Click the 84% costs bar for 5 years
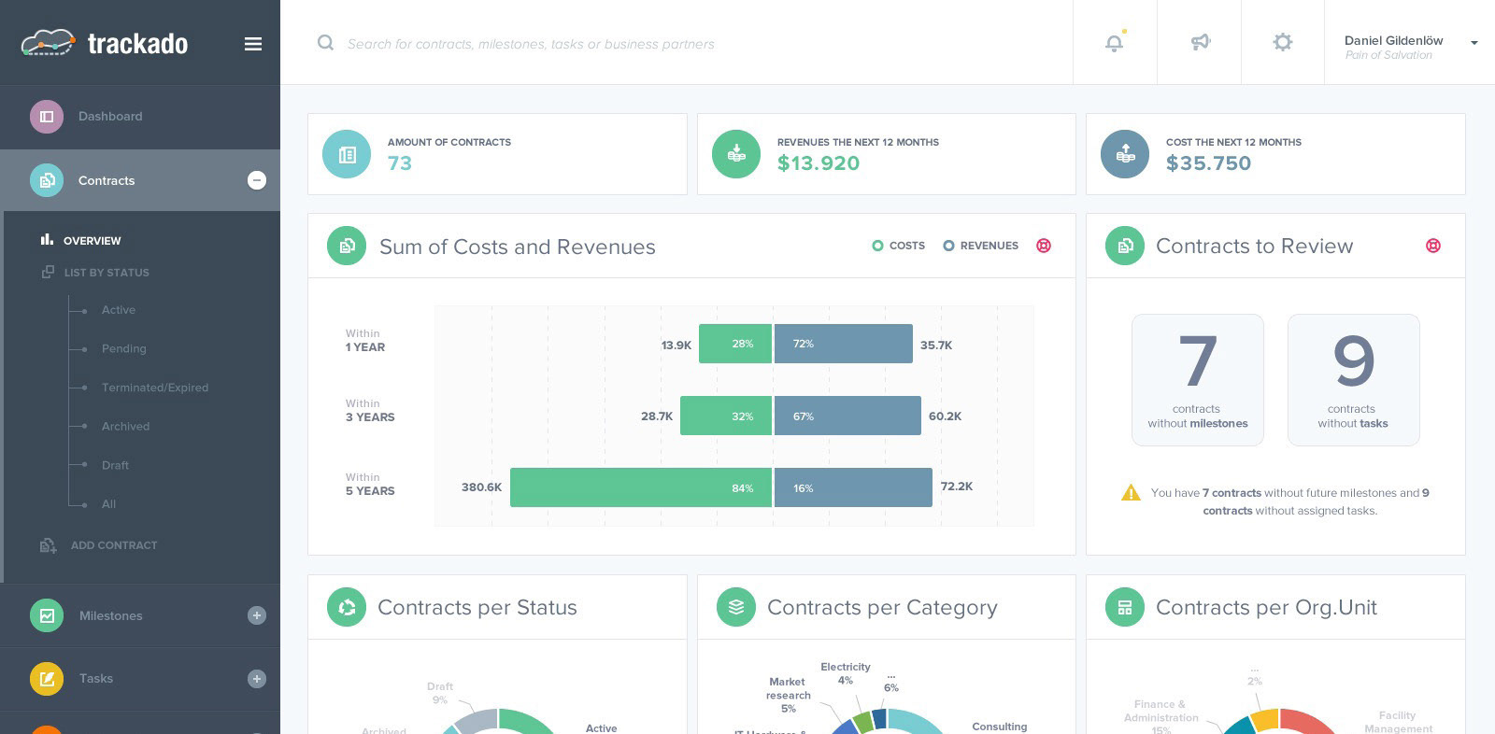Screen dimensions: 1495x734 click(x=641, y=487)
